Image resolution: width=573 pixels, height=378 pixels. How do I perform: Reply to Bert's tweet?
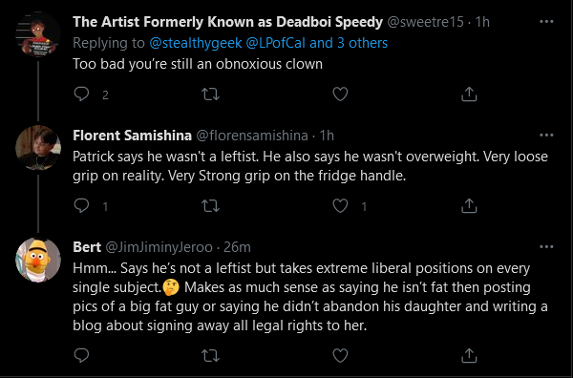(81, 355)
